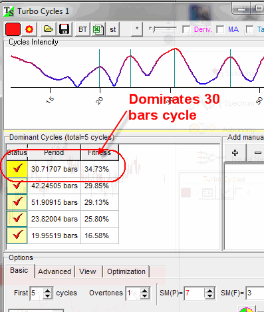Viewport: 264px width, 312px height.
Task: Click the 20 bars peak marker line
Action: pos(99,68)
